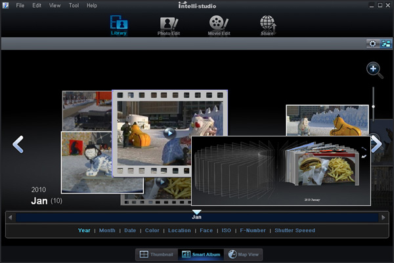Play the fries video clip at the bottom
Screen dimensions: 394x263
click(x=162, y=182)
